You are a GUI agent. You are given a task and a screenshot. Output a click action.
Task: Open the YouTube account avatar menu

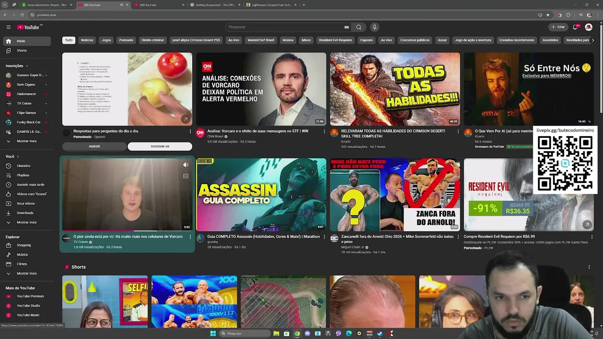(588, 27)
